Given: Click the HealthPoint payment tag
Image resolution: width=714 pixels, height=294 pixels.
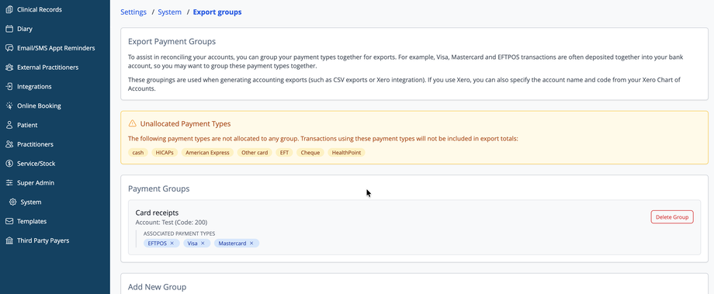Looking at the screenshot, I should tap(346, 153).
